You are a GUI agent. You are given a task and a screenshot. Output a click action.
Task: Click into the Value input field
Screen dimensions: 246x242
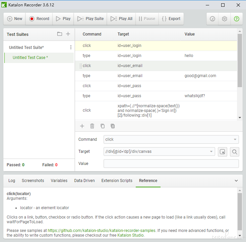(171, 164)
